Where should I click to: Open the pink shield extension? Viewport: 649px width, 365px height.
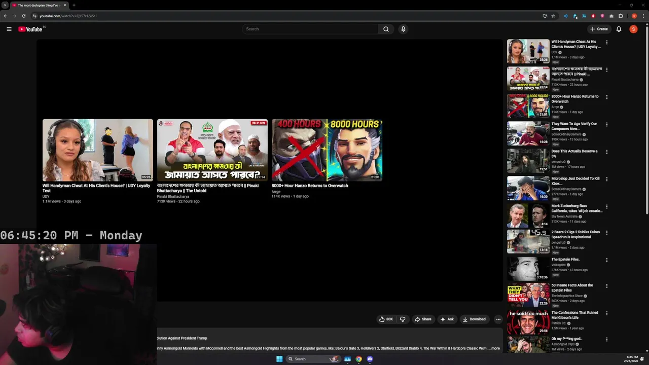pyautogui.click(x=602, y=16)
